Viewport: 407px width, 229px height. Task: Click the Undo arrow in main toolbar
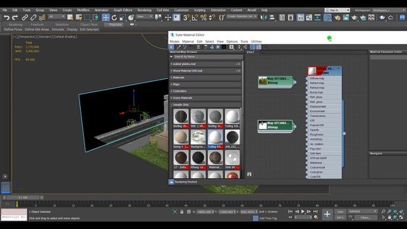click(6, 17)
